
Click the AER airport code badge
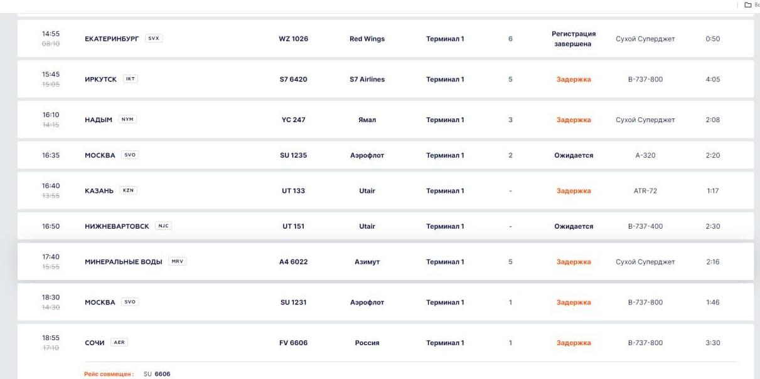(x=119, y=343)
